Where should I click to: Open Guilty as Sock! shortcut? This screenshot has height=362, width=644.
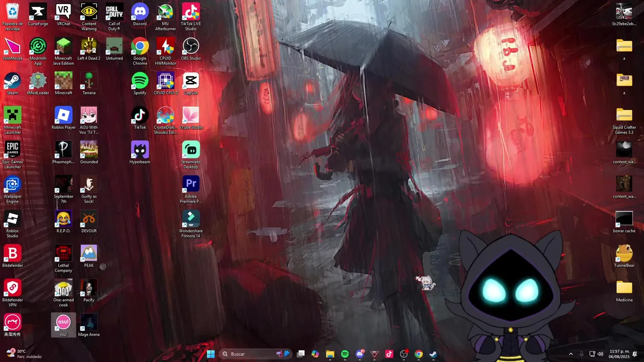[x=89, y=190]
